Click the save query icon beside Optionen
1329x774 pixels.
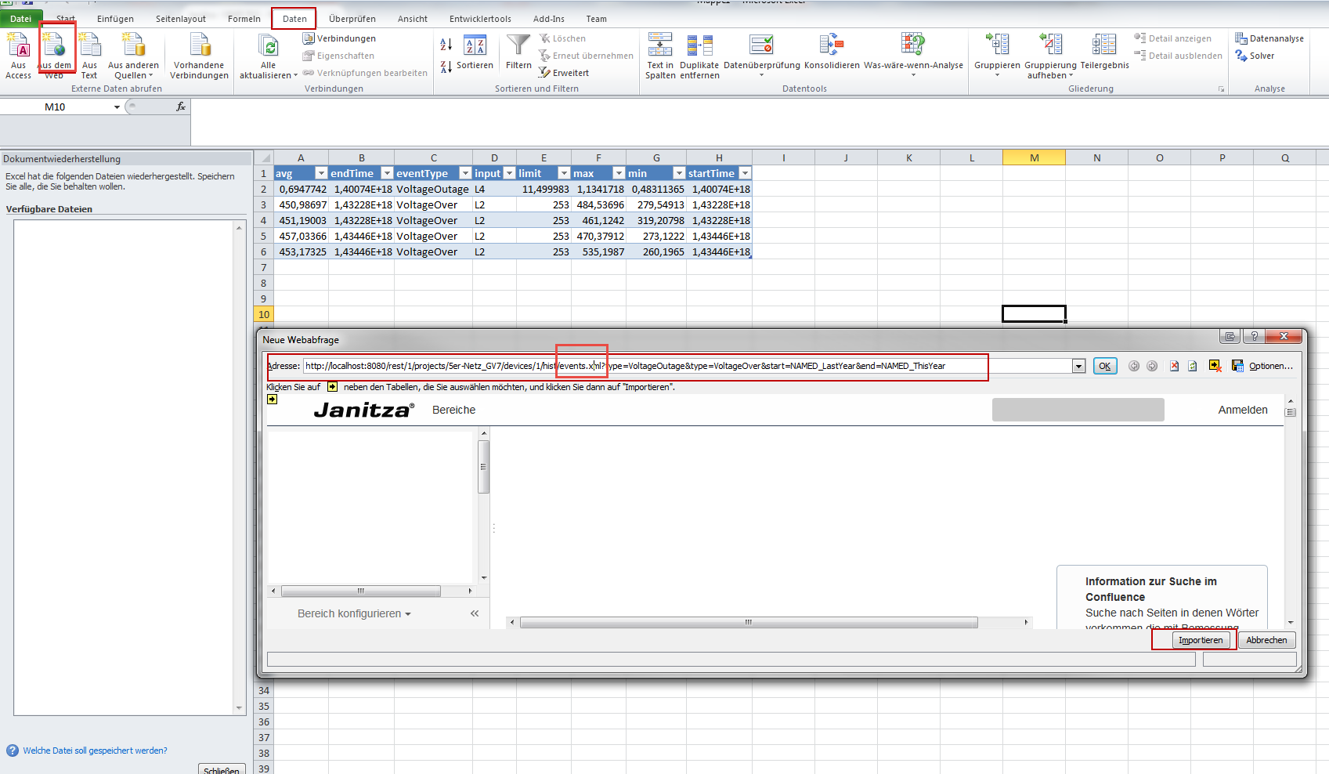point(1237,366)
